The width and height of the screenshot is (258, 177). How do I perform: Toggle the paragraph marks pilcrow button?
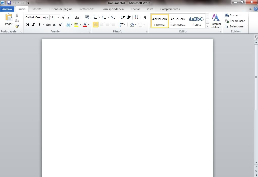coord(145,17)
